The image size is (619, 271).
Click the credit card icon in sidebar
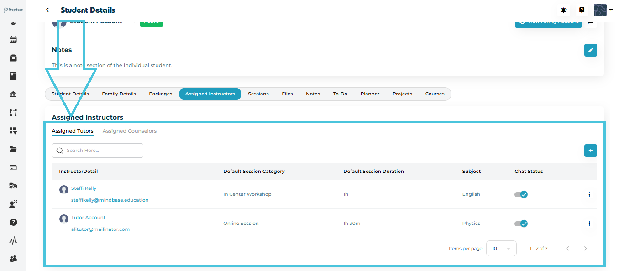pos(13,167)
